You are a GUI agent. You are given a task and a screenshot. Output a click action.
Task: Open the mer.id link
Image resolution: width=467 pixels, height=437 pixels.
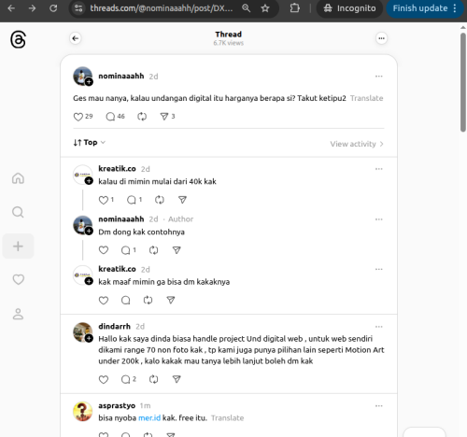(x=149, y=418)
